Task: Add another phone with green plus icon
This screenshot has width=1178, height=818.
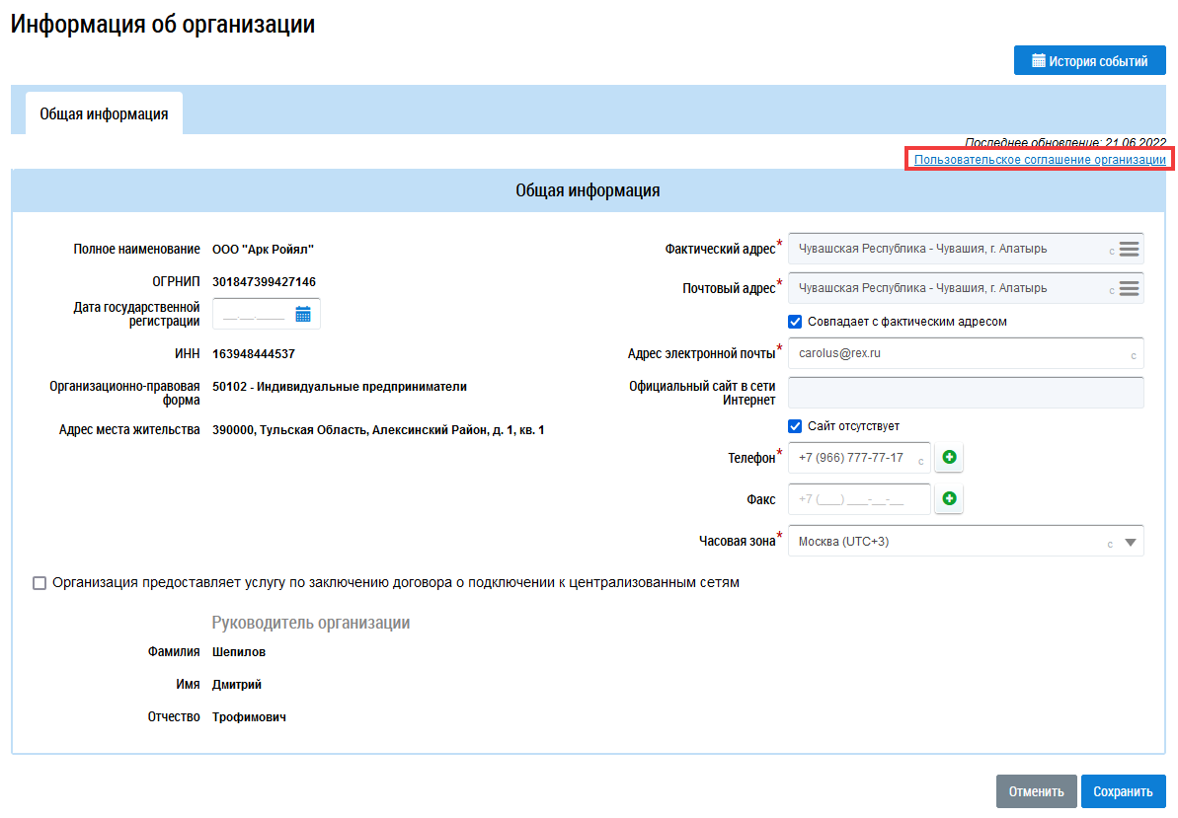Action: [x=949, y=458]
